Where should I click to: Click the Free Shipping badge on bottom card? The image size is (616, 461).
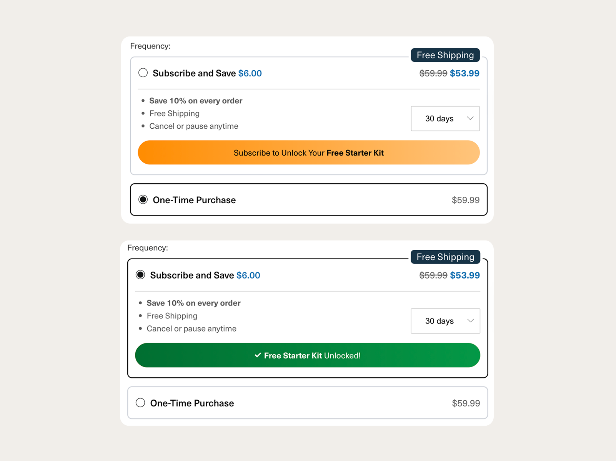445,257
